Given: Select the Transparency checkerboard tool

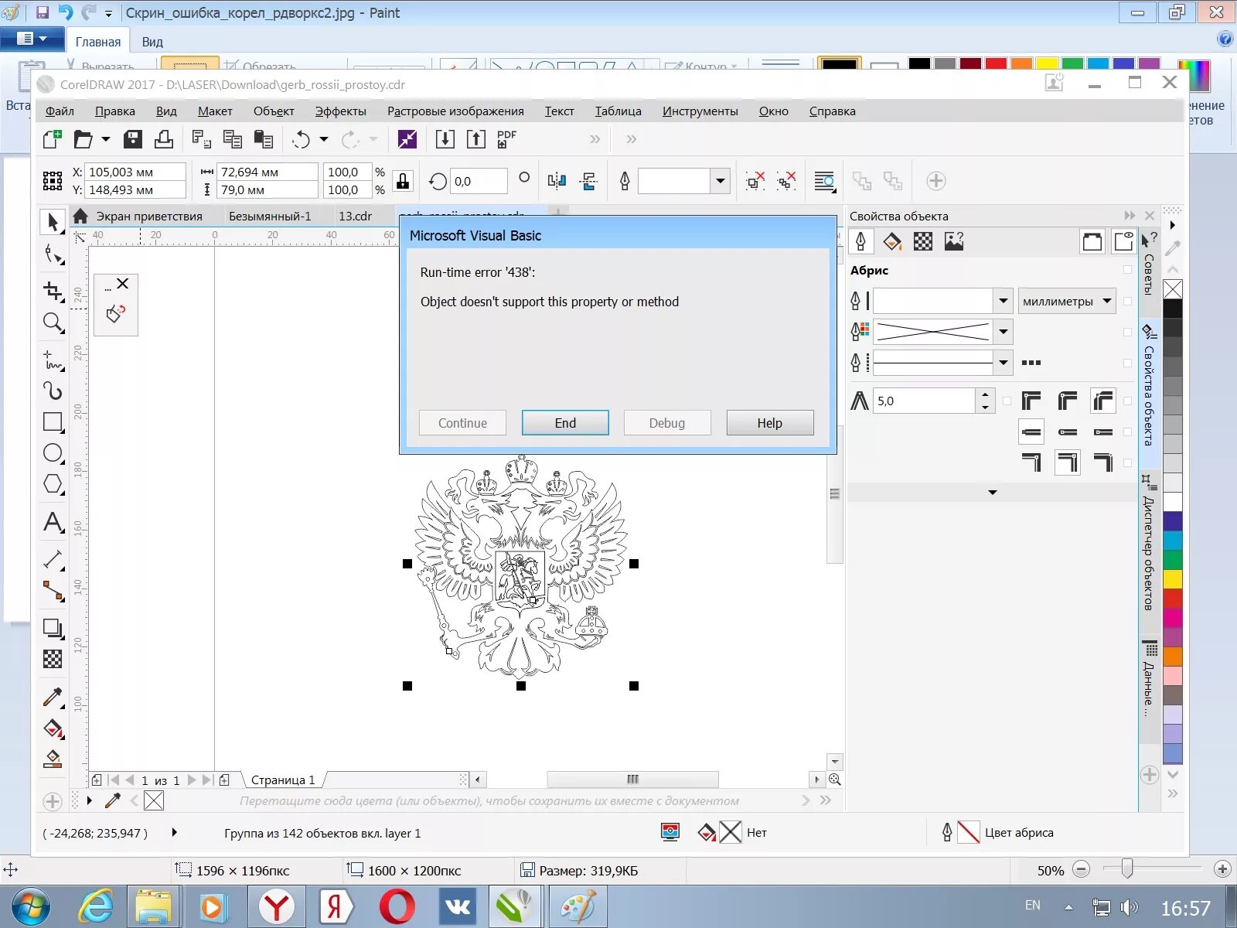Looking at the screenshot, I should (53, 659).
